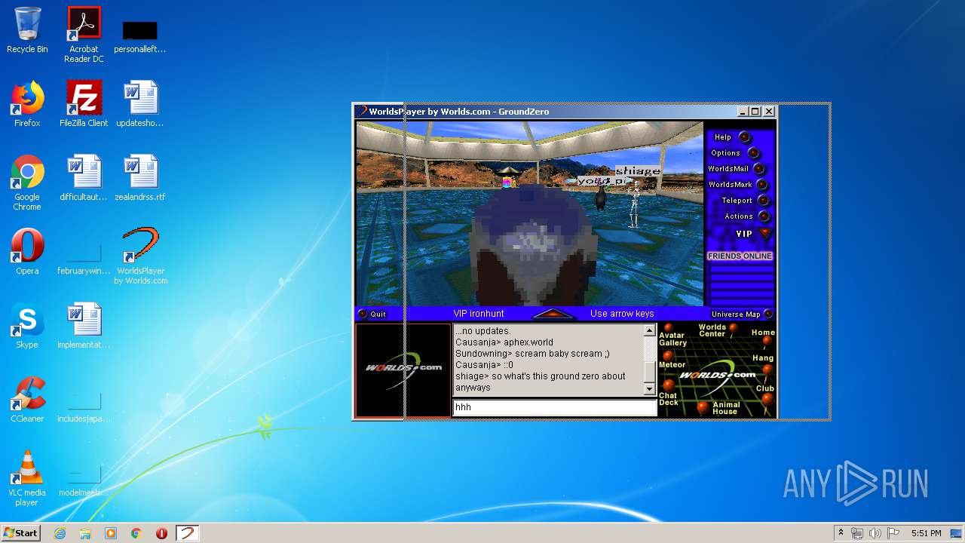This screenshot has width=965, height=543.
Task: Open Acrobat Reader DC shortcut
Action: point(84,35)
